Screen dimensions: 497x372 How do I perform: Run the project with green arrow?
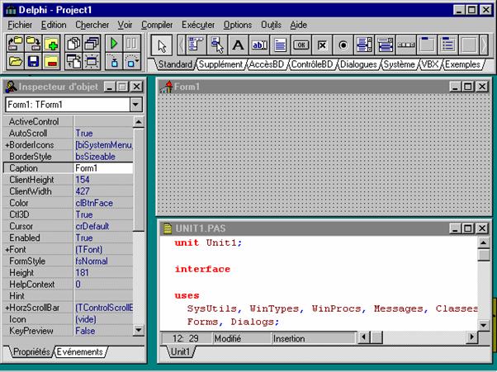(x=114, y=44)
